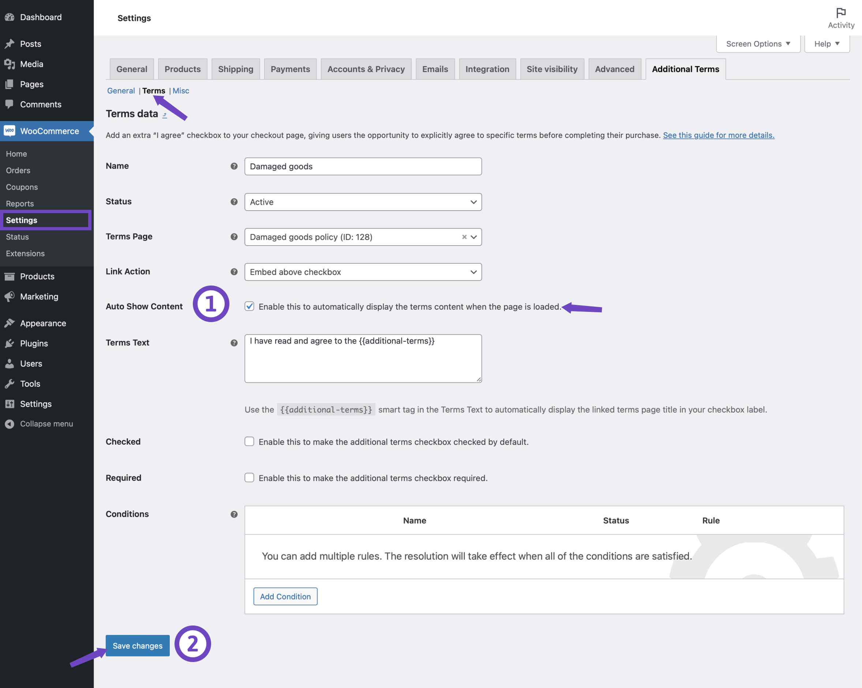
Task: Click the help icon beside Terms Page
Action: pyautogui.click(x=234, y=237)
